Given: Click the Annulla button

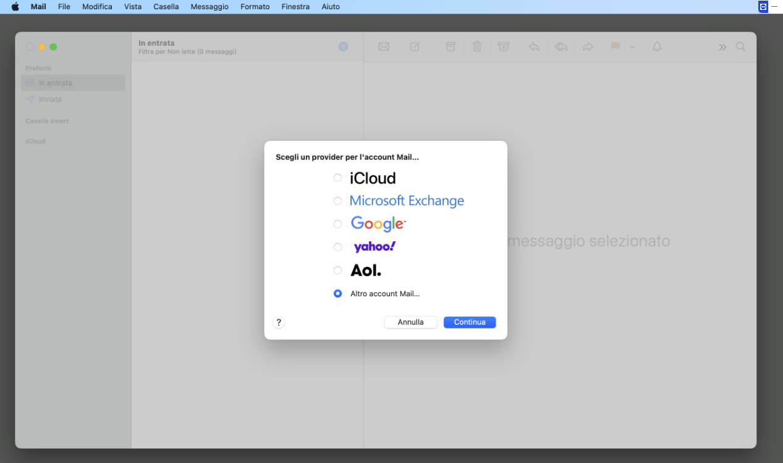Looking at the screenshot, I should pos(410,322).
